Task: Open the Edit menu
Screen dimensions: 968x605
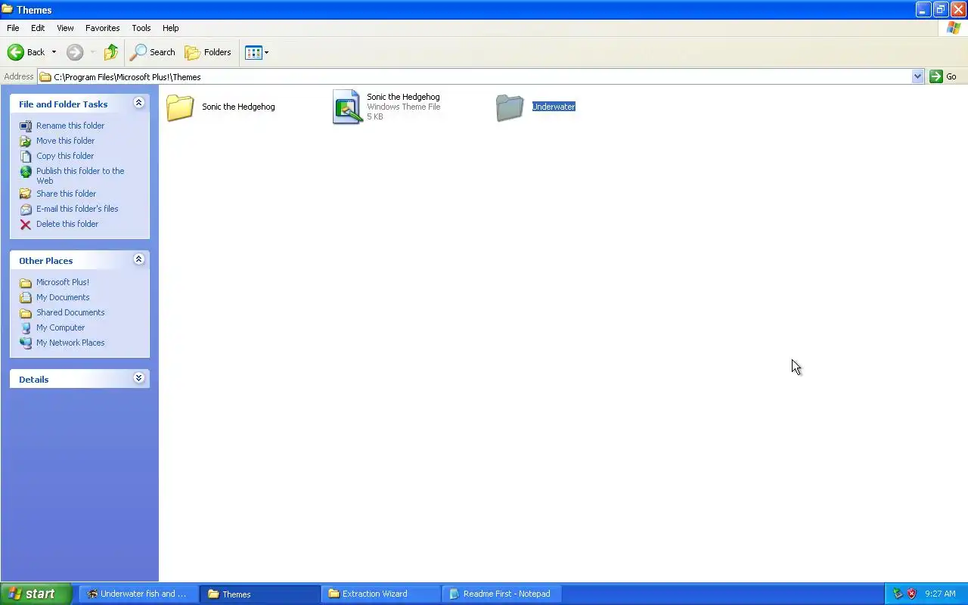Action: (38, 28)
